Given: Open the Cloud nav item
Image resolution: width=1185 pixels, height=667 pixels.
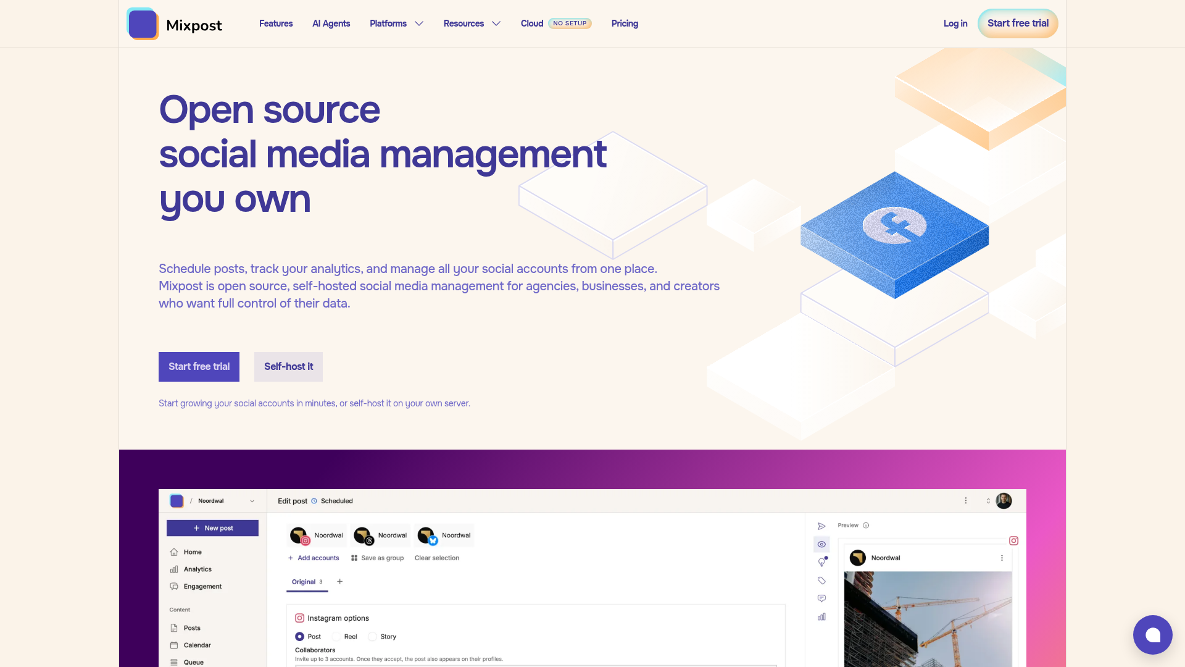Looking at the screenshot, I should click(x=556, y=23).
